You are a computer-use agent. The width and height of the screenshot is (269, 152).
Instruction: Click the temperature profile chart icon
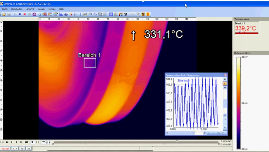click(76, 14)
